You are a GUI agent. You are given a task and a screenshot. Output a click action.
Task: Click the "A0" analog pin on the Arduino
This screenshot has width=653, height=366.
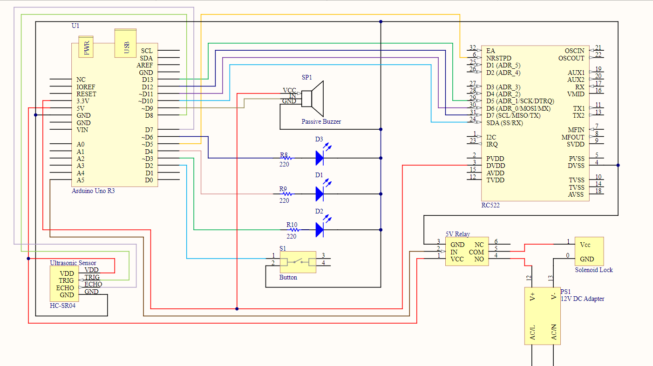(81, 144)
